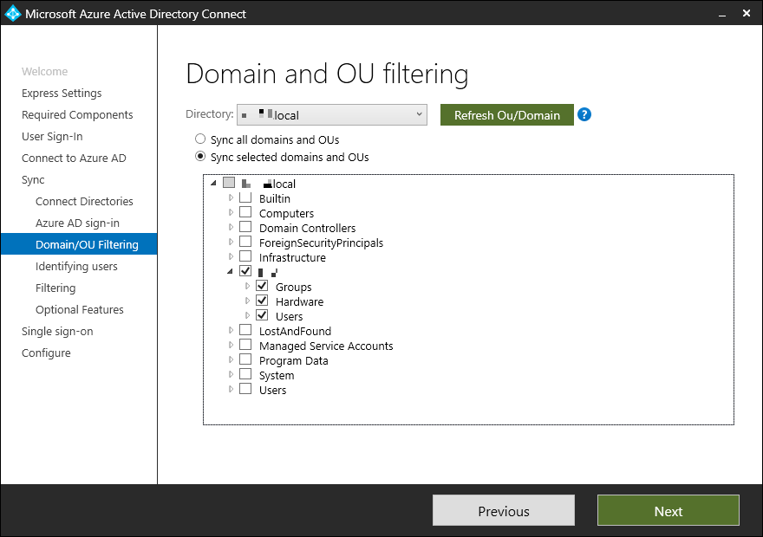763x537 pixels.
Task: Expand the Infrastructure tree node
Action: tap(231, 257)
